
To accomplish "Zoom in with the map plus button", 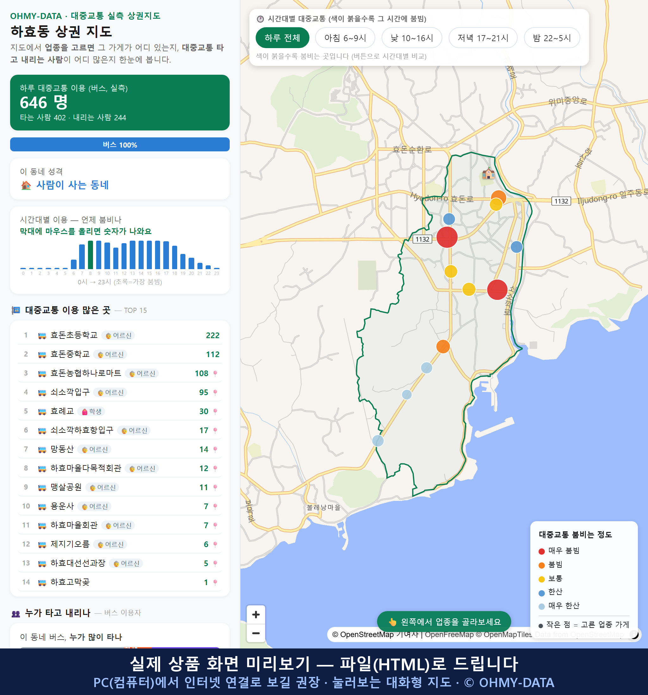I will (x=256, y=615).
